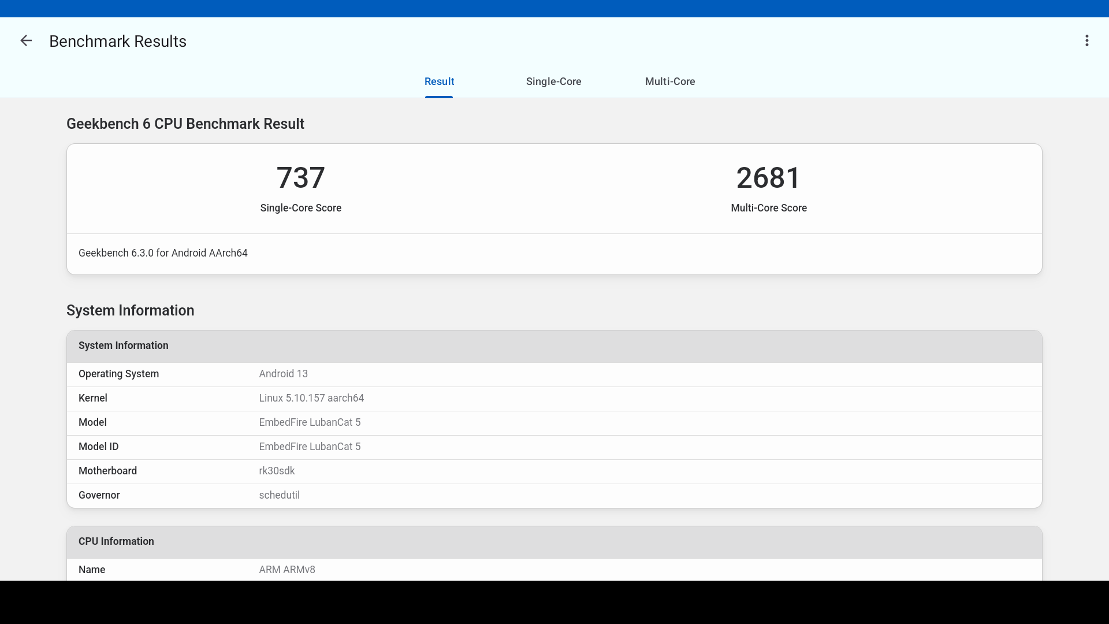Select EmbedFire LubanCat 5 in Model row
1109x624 pixels.
pyautogui.click(x=310, y=422)
